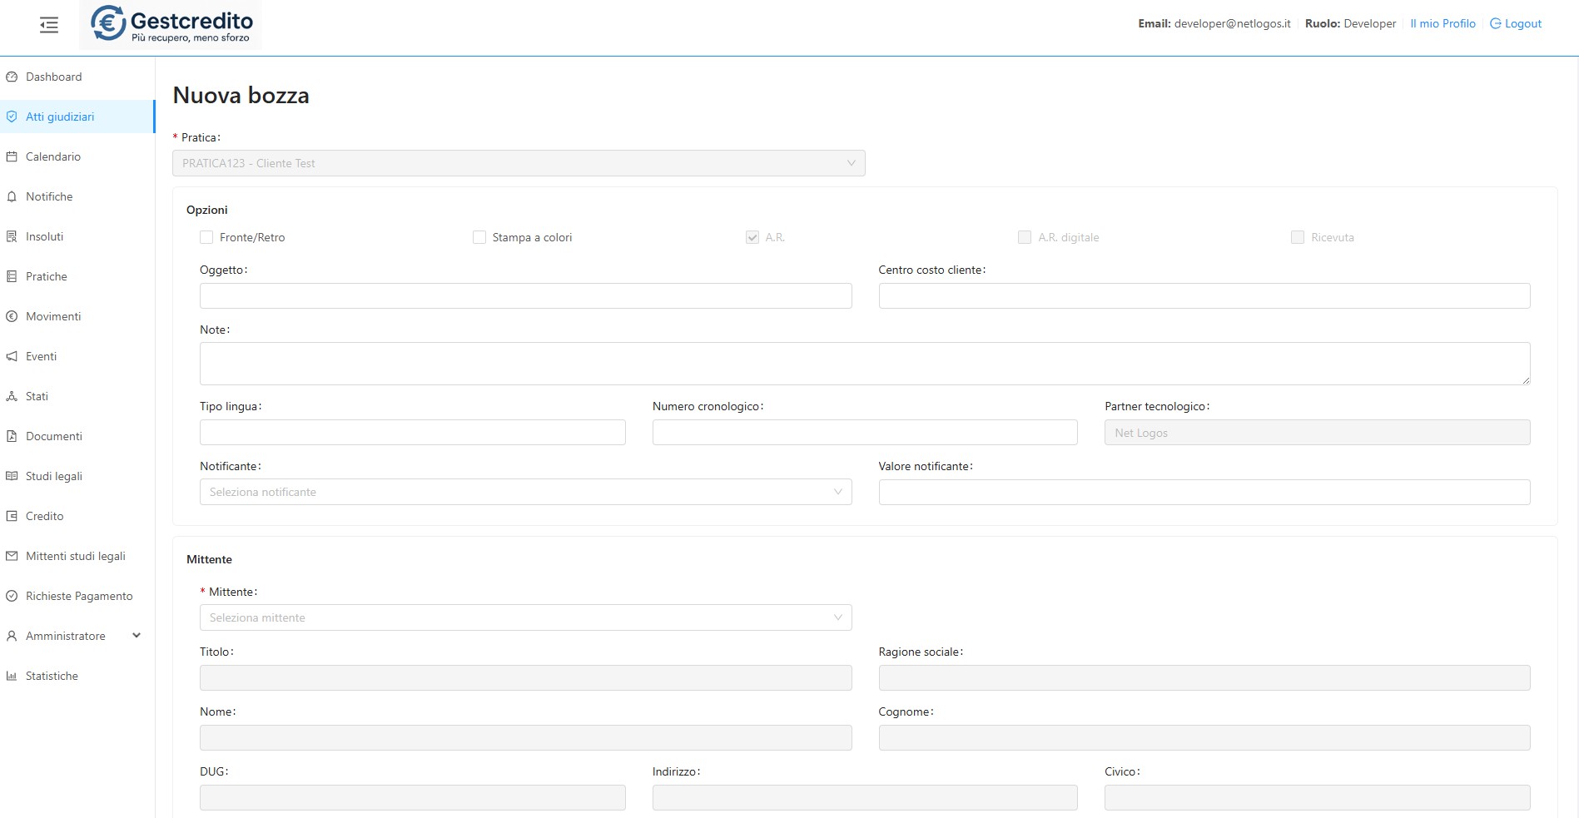This screenshot has width=1579, height=818.
Task: Click the Notifiche bell icon
Action: click(x=12, y=196)
